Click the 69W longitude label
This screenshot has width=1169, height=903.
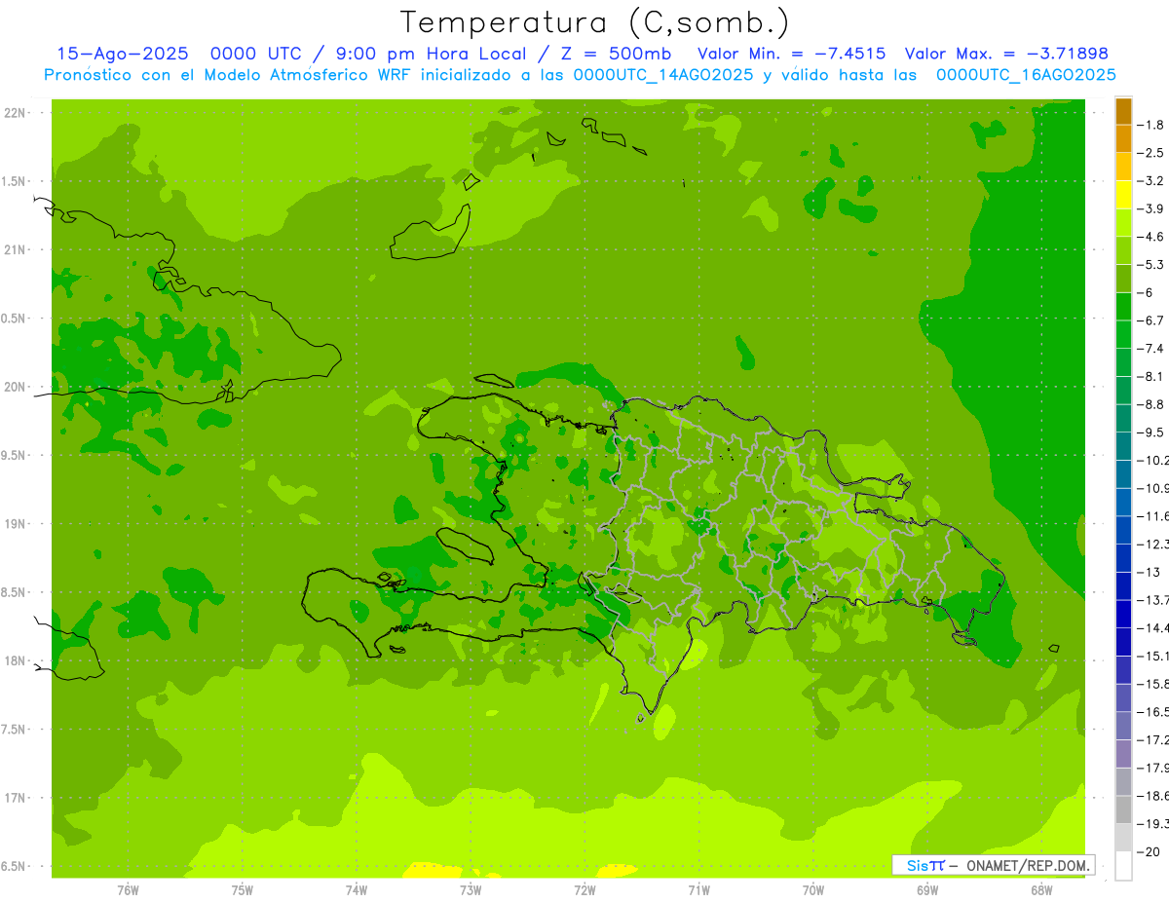click(927, 890)
